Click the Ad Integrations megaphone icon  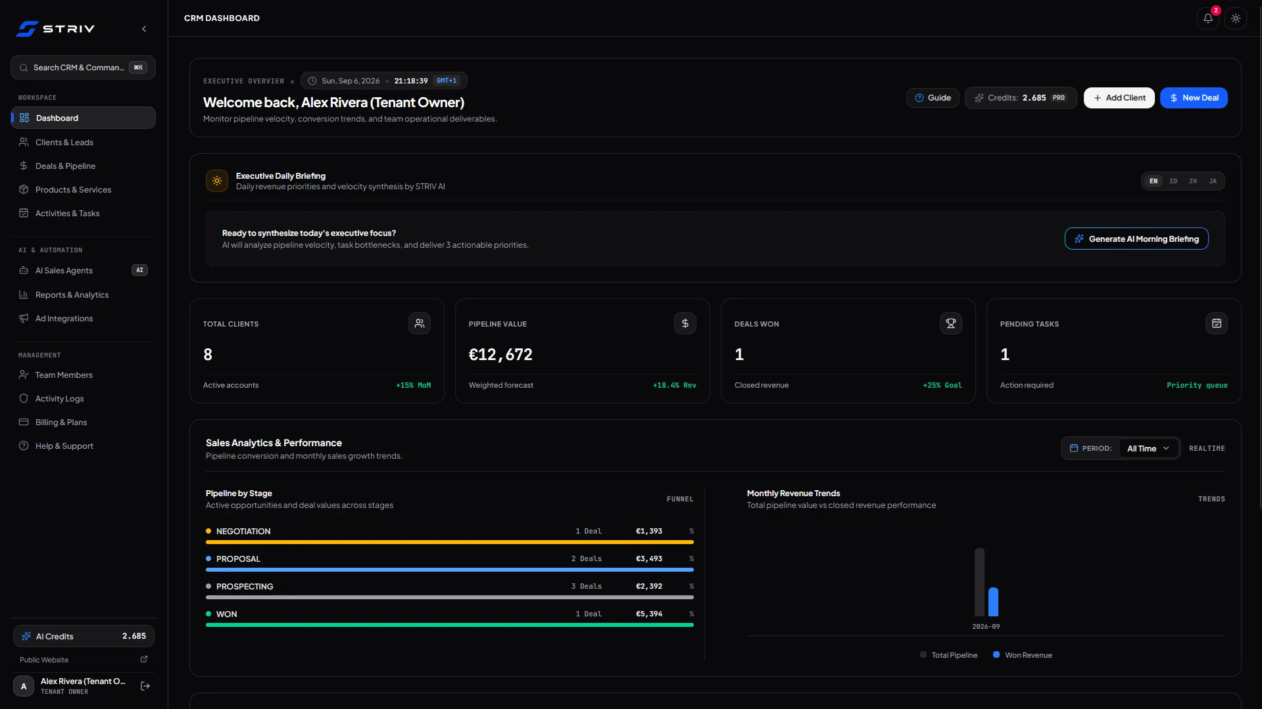[24, 319]
